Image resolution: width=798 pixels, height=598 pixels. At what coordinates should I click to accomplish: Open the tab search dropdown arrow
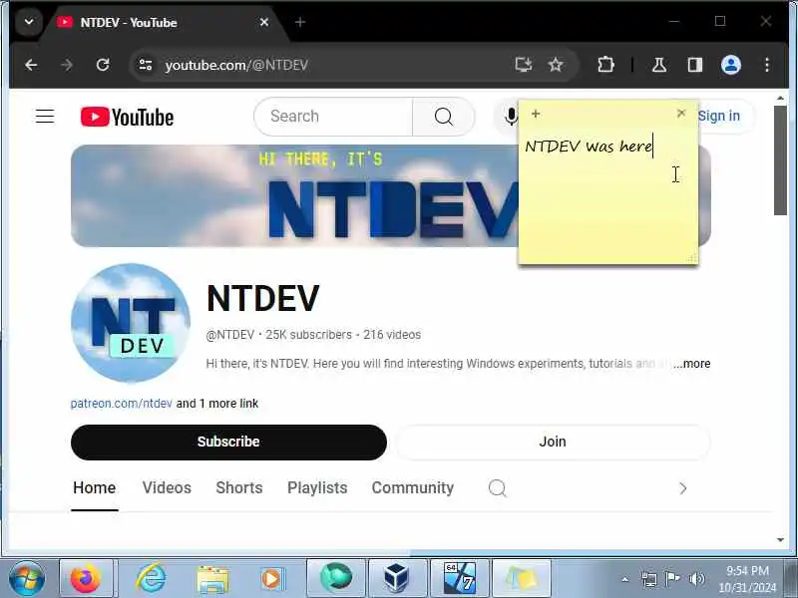(x=29, y=22)
